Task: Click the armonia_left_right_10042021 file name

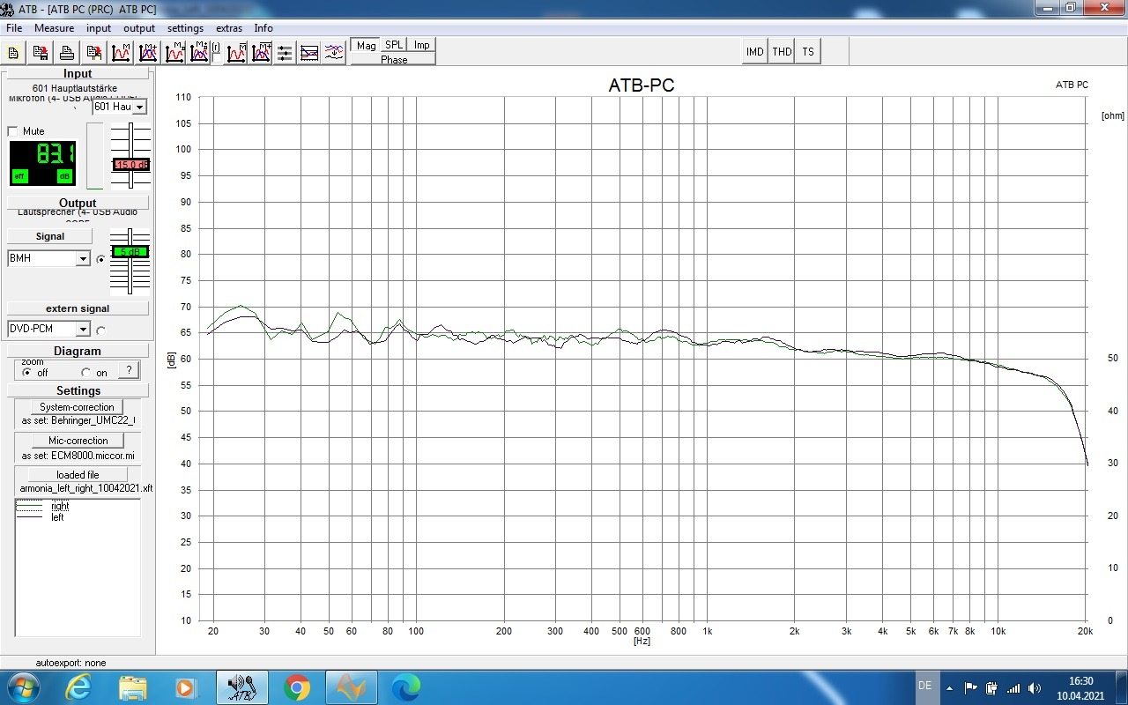Action: tap(85, 488)
